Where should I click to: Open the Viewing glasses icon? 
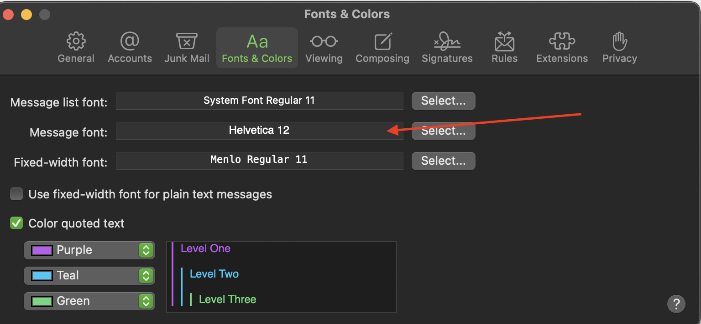(x=324, y=42)
